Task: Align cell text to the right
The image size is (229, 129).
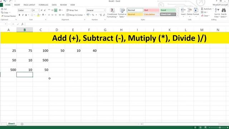Action: point(56,15)
